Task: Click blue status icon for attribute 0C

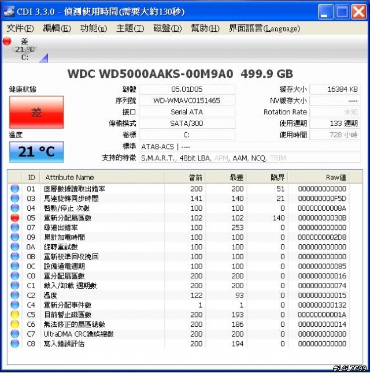Action: pos(15,266)
